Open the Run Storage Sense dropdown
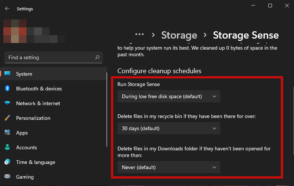Image resolution: width=294 pixels, height=186 pixels. 169,97
